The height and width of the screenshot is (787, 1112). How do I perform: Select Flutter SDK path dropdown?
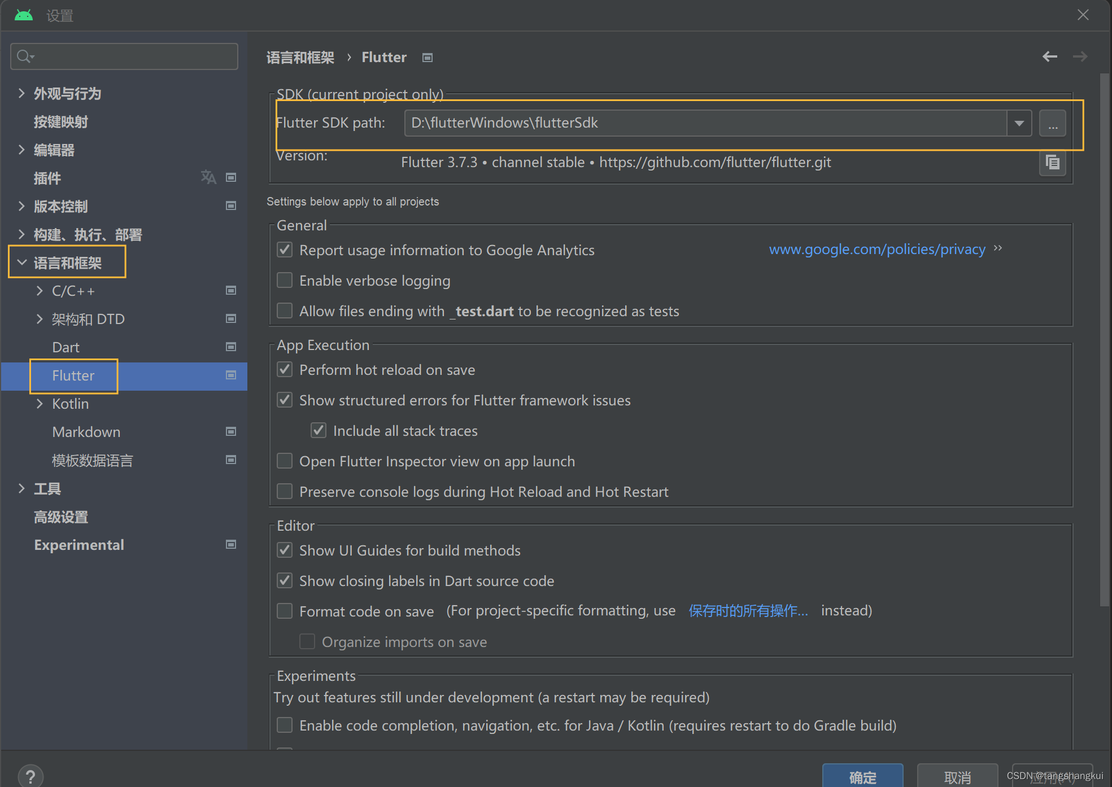point(1019,122)
